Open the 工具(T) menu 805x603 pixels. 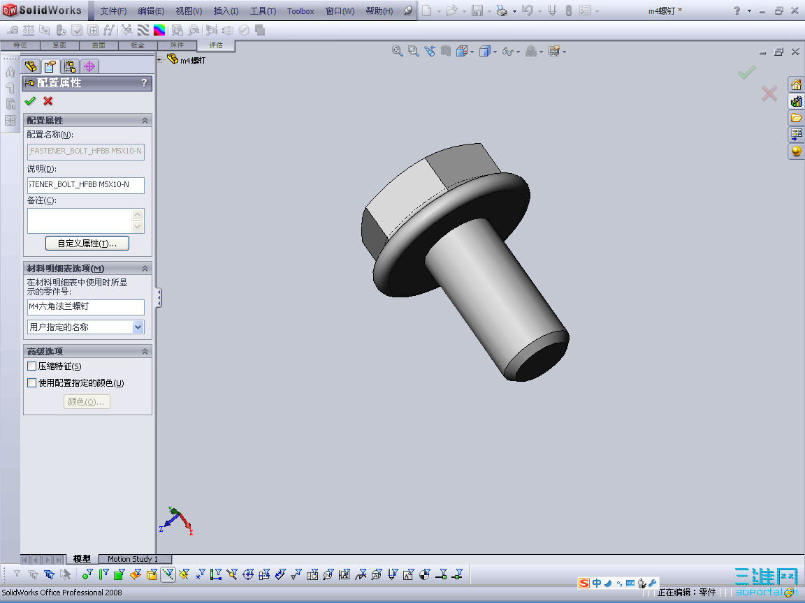pos(263,10)
